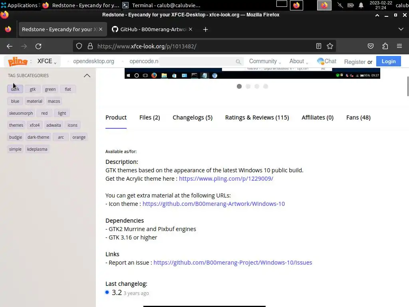
Task: Filter by the gtk tag
Action: tap(33, 89)
